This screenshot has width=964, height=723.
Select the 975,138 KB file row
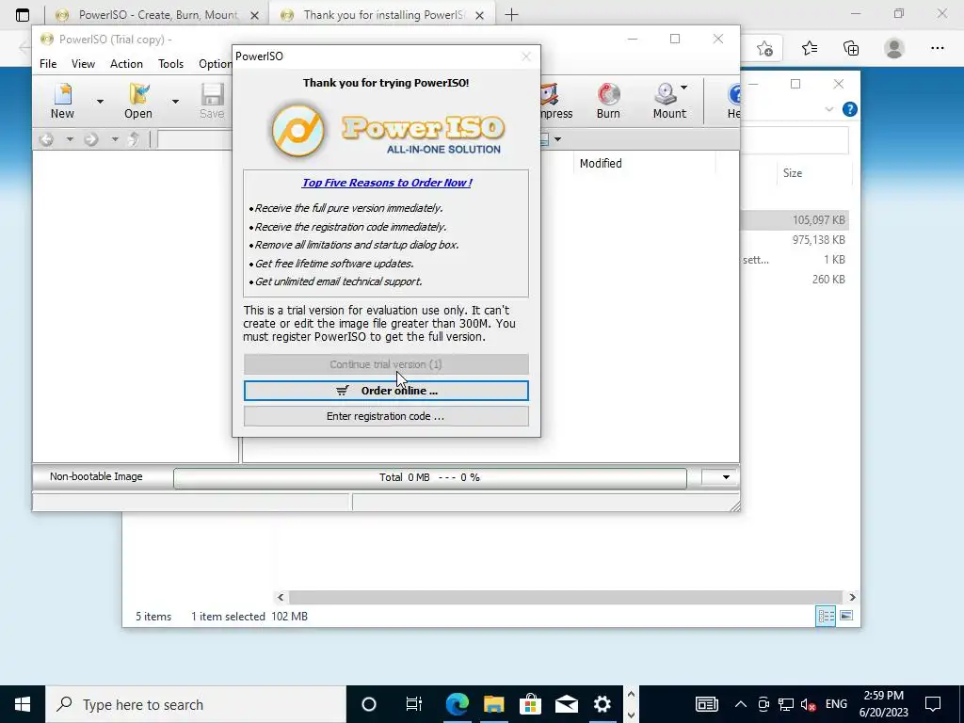(795, 240)
